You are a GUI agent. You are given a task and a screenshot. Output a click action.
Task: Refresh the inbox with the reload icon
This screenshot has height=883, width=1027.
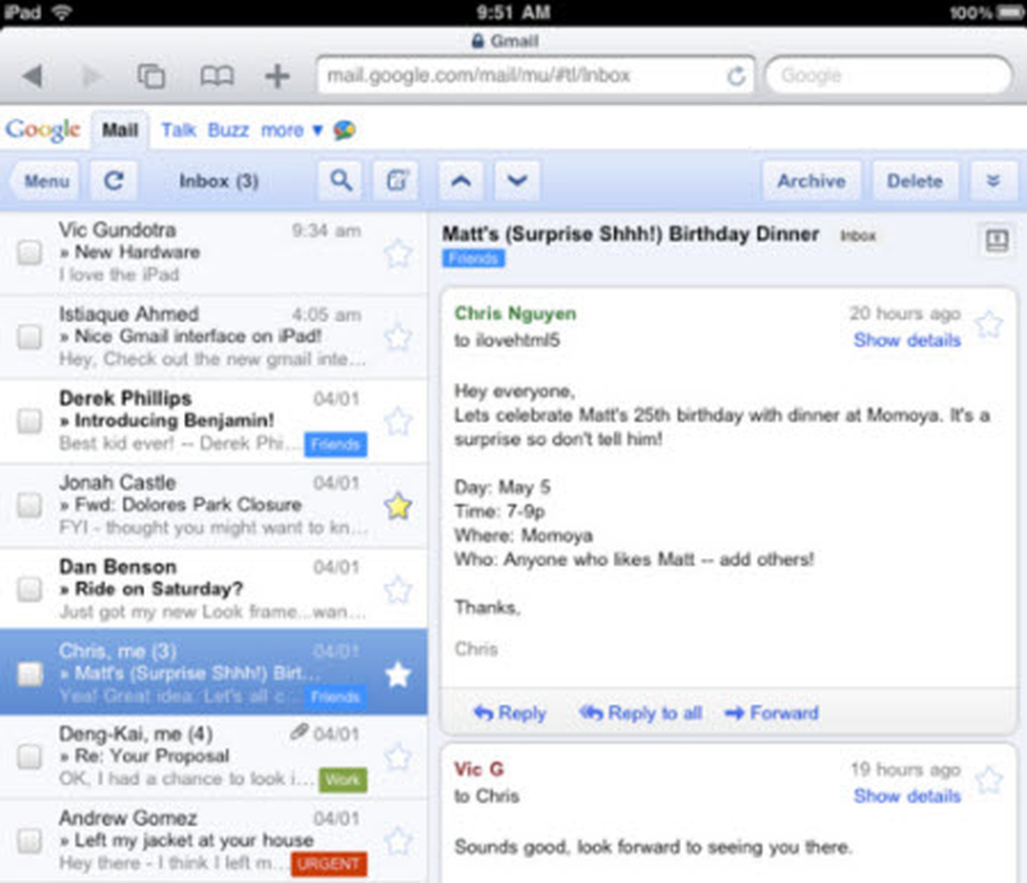[x=114, y=181]
